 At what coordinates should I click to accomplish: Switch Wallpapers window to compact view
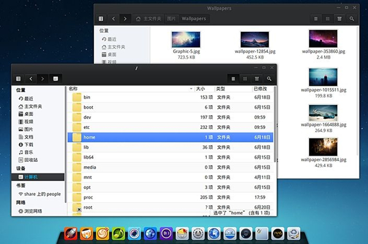pyautogui.click(x=339, y=19)
